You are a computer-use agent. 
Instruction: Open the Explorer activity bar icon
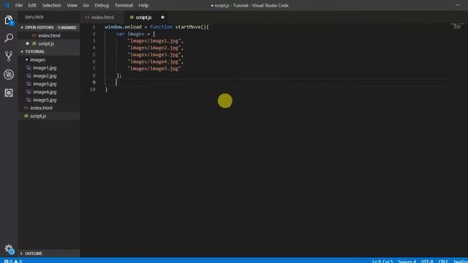tap(9, 20)
